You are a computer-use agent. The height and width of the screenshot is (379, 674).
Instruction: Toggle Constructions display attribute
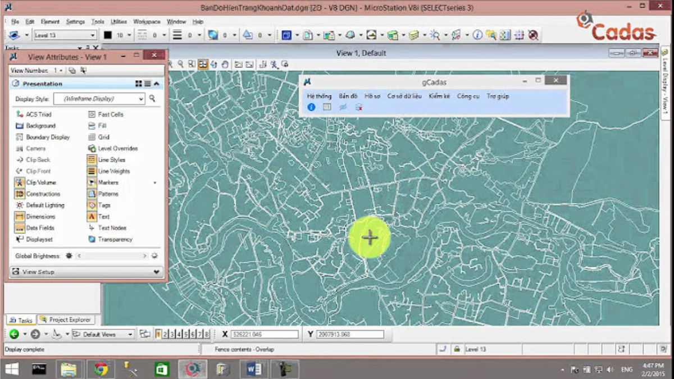[x=20, y=194]
